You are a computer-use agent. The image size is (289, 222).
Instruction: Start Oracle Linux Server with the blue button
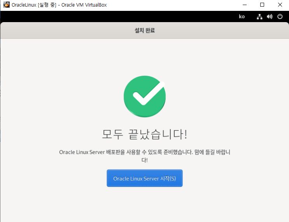145,178
